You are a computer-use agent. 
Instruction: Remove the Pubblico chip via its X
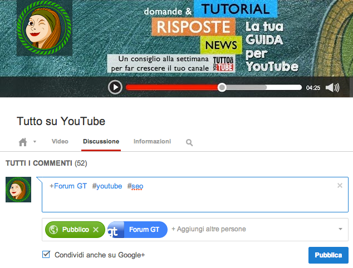point(96,230)
